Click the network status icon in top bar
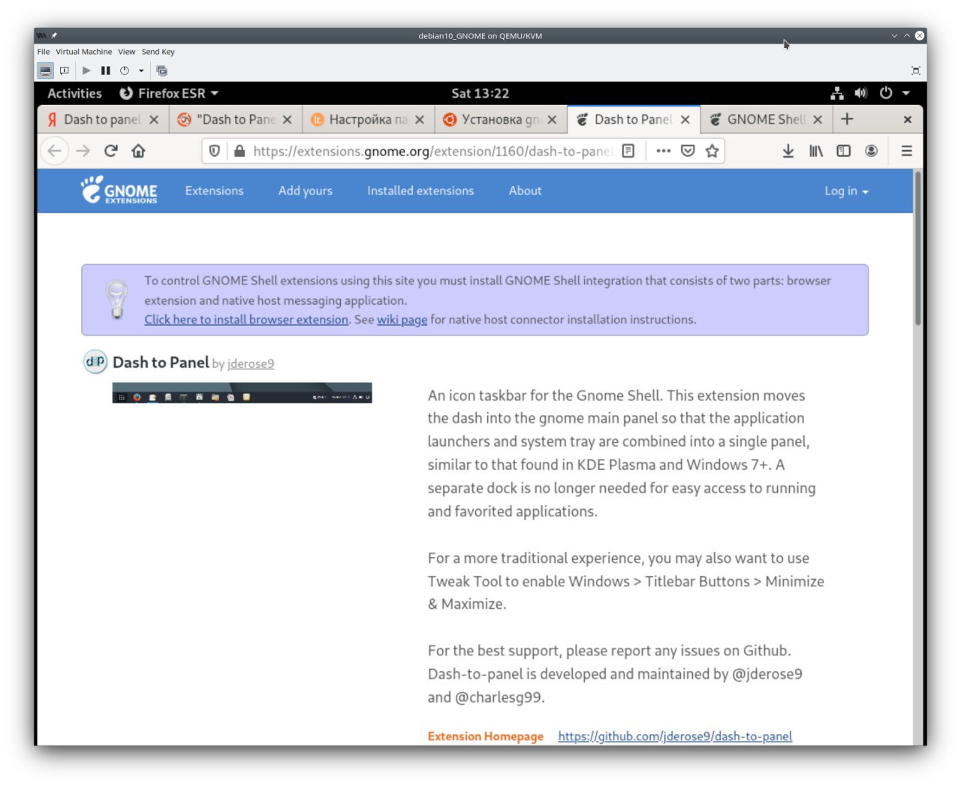Screen dimensions: 961x786 pyautogui.click(x=837, y=93)
